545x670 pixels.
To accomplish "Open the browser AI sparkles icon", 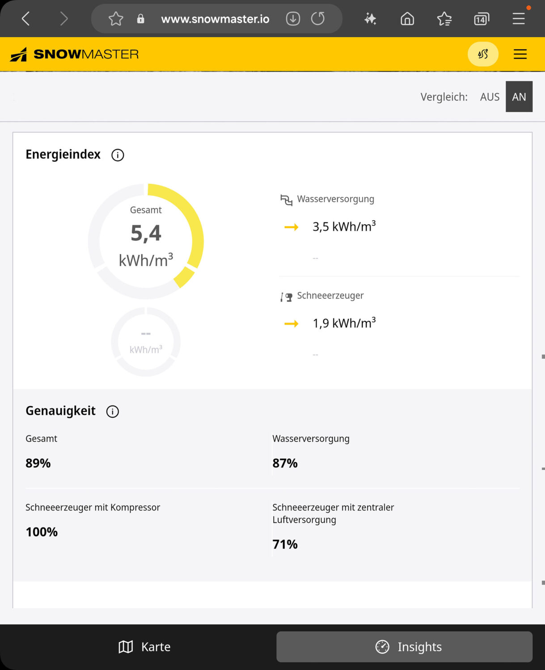I will (x=370, y=18).
